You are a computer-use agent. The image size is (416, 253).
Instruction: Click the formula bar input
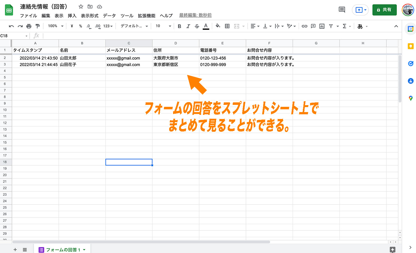tap(222, 36)
